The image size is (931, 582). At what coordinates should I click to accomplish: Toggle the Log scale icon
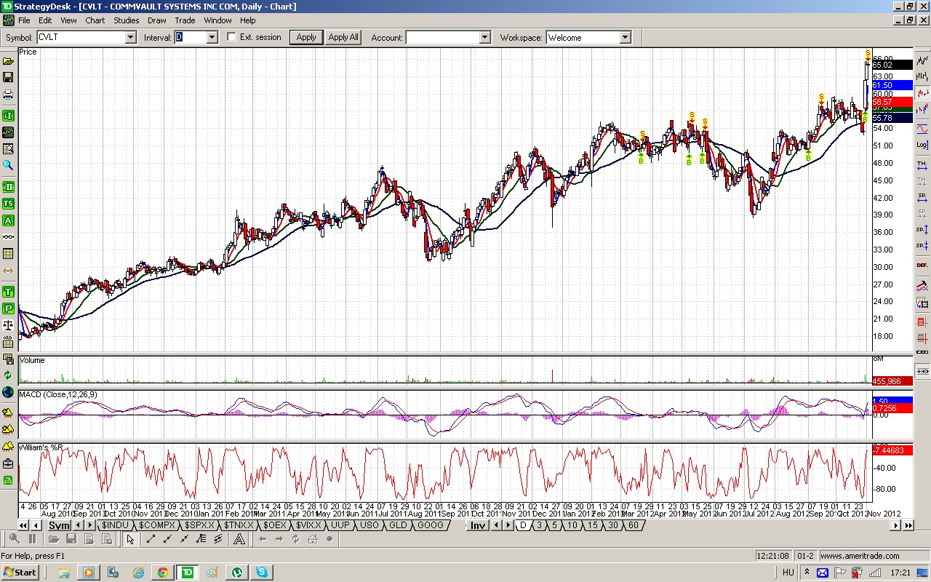(922, 145)
